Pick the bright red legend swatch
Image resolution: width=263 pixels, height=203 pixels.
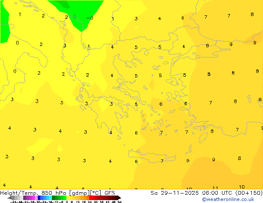[x=90, y=198]
